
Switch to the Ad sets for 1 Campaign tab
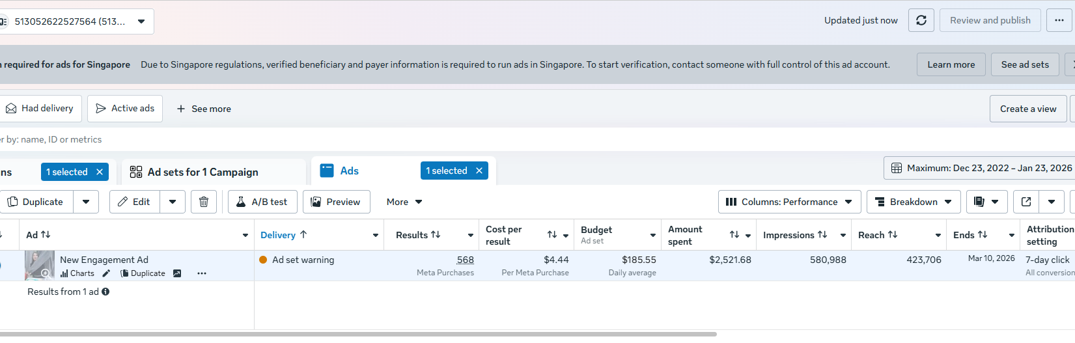(203, 172)
